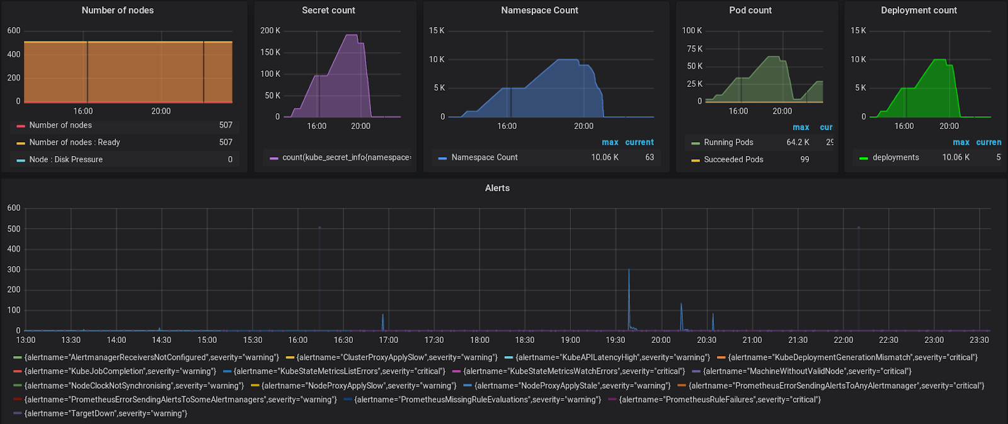The height and width of the screenshot is (424, 1008).
Task: Toggle the Number of nodes : Ready series
Action: [x=74, y=142]
